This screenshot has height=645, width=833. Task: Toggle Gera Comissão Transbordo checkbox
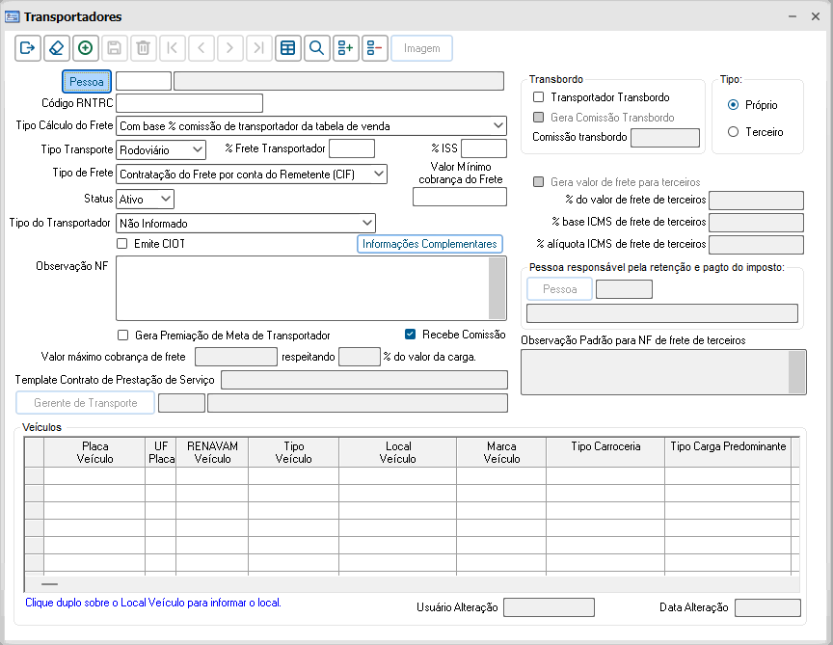539,118
